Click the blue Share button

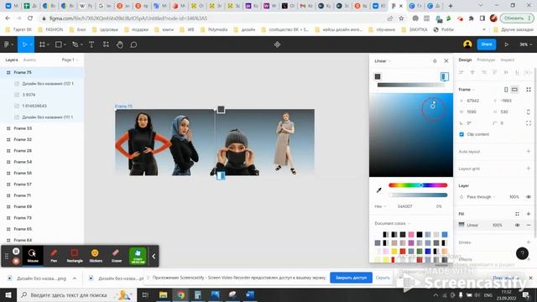tap(487, 44)
